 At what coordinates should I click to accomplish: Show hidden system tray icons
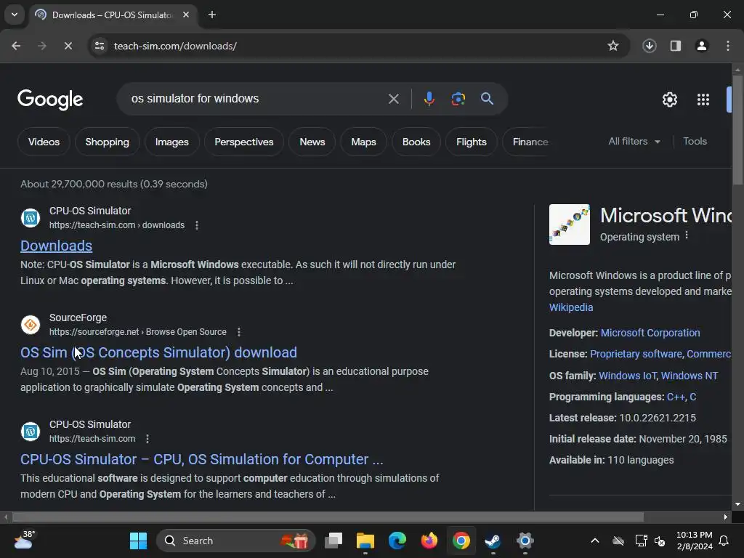click(x=594, y=541)
